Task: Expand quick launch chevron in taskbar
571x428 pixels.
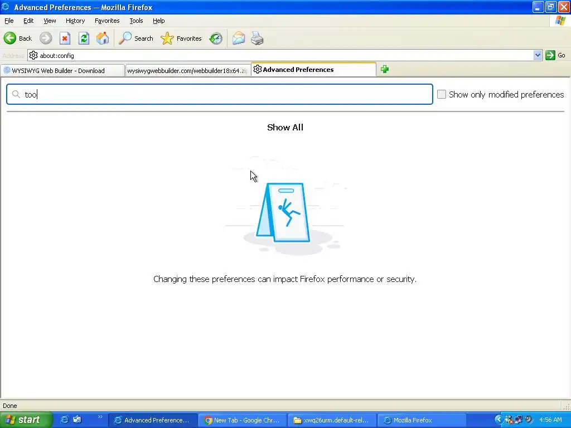Action: pyautogui.click(x=100, y=417)
